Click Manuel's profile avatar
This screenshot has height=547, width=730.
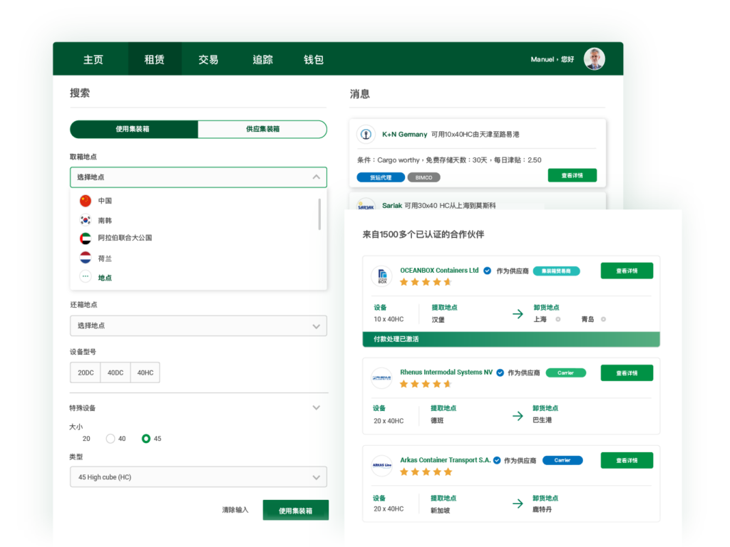pos(594,59)
